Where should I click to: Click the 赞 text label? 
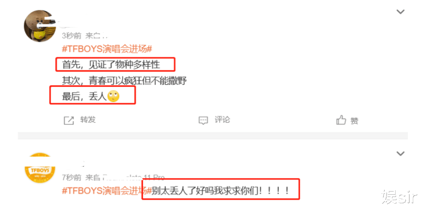354,120
